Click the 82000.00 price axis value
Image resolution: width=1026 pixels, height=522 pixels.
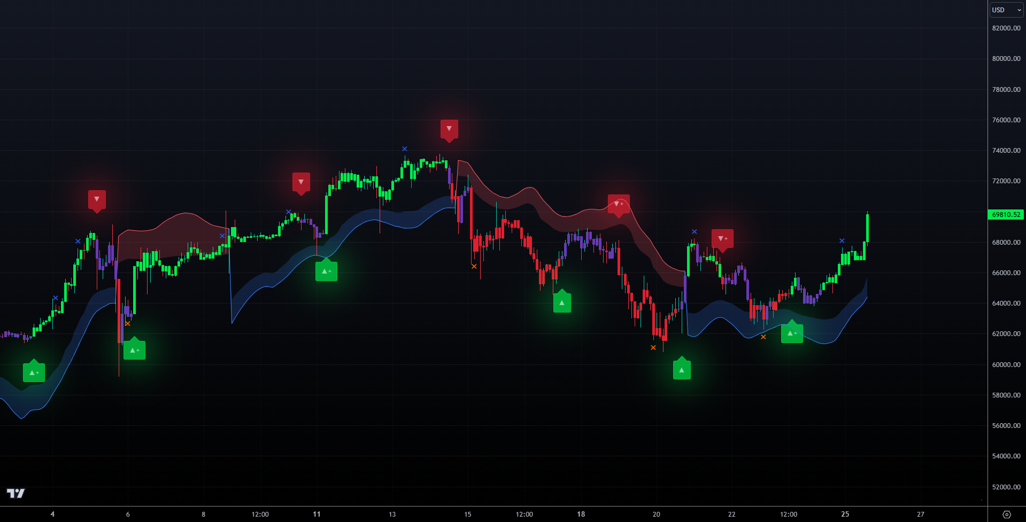coord(1007,28)
